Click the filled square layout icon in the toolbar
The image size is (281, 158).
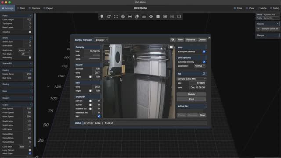pyautogui.click(x=158, y=17)
